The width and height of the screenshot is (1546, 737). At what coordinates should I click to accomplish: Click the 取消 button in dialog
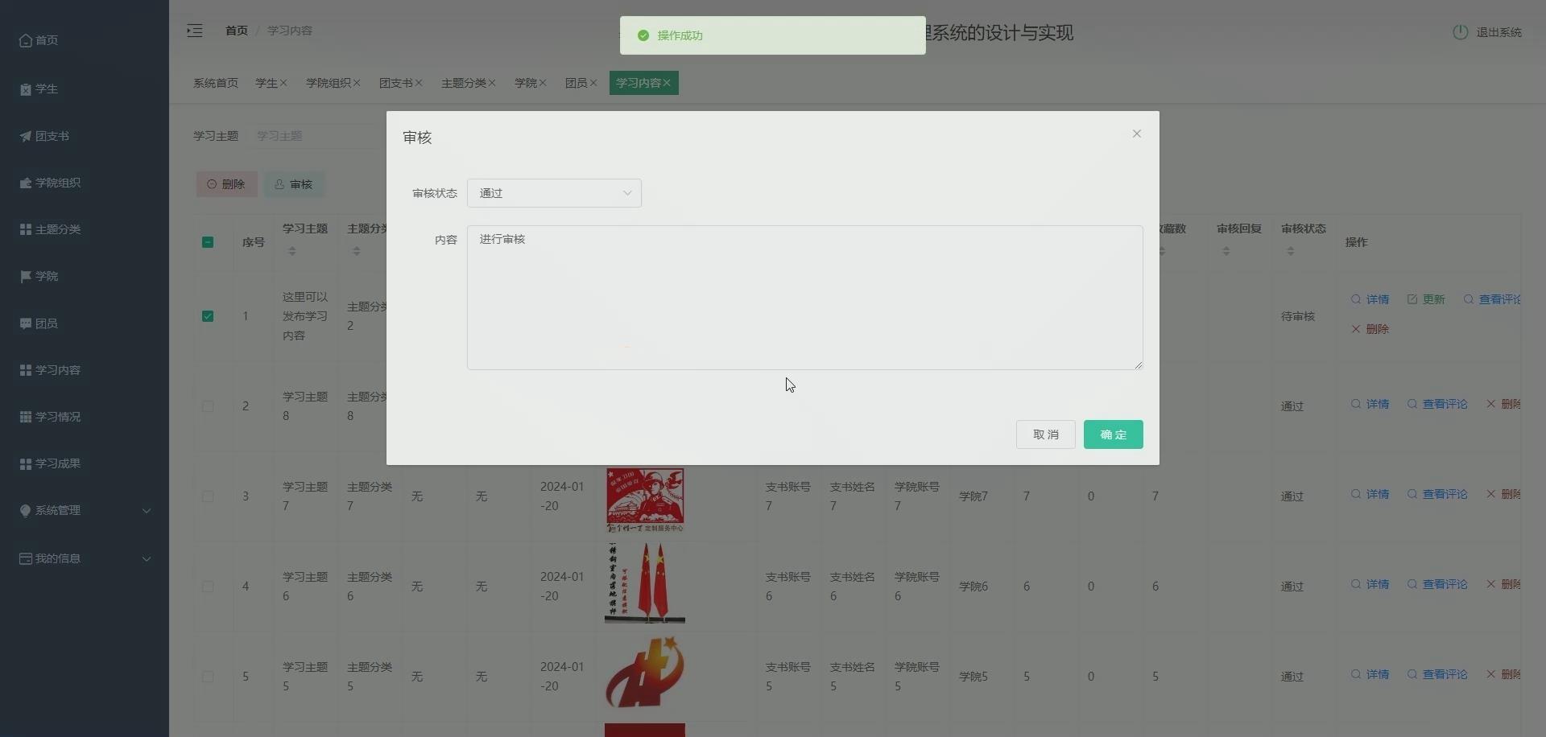[x=1046, y=434]
